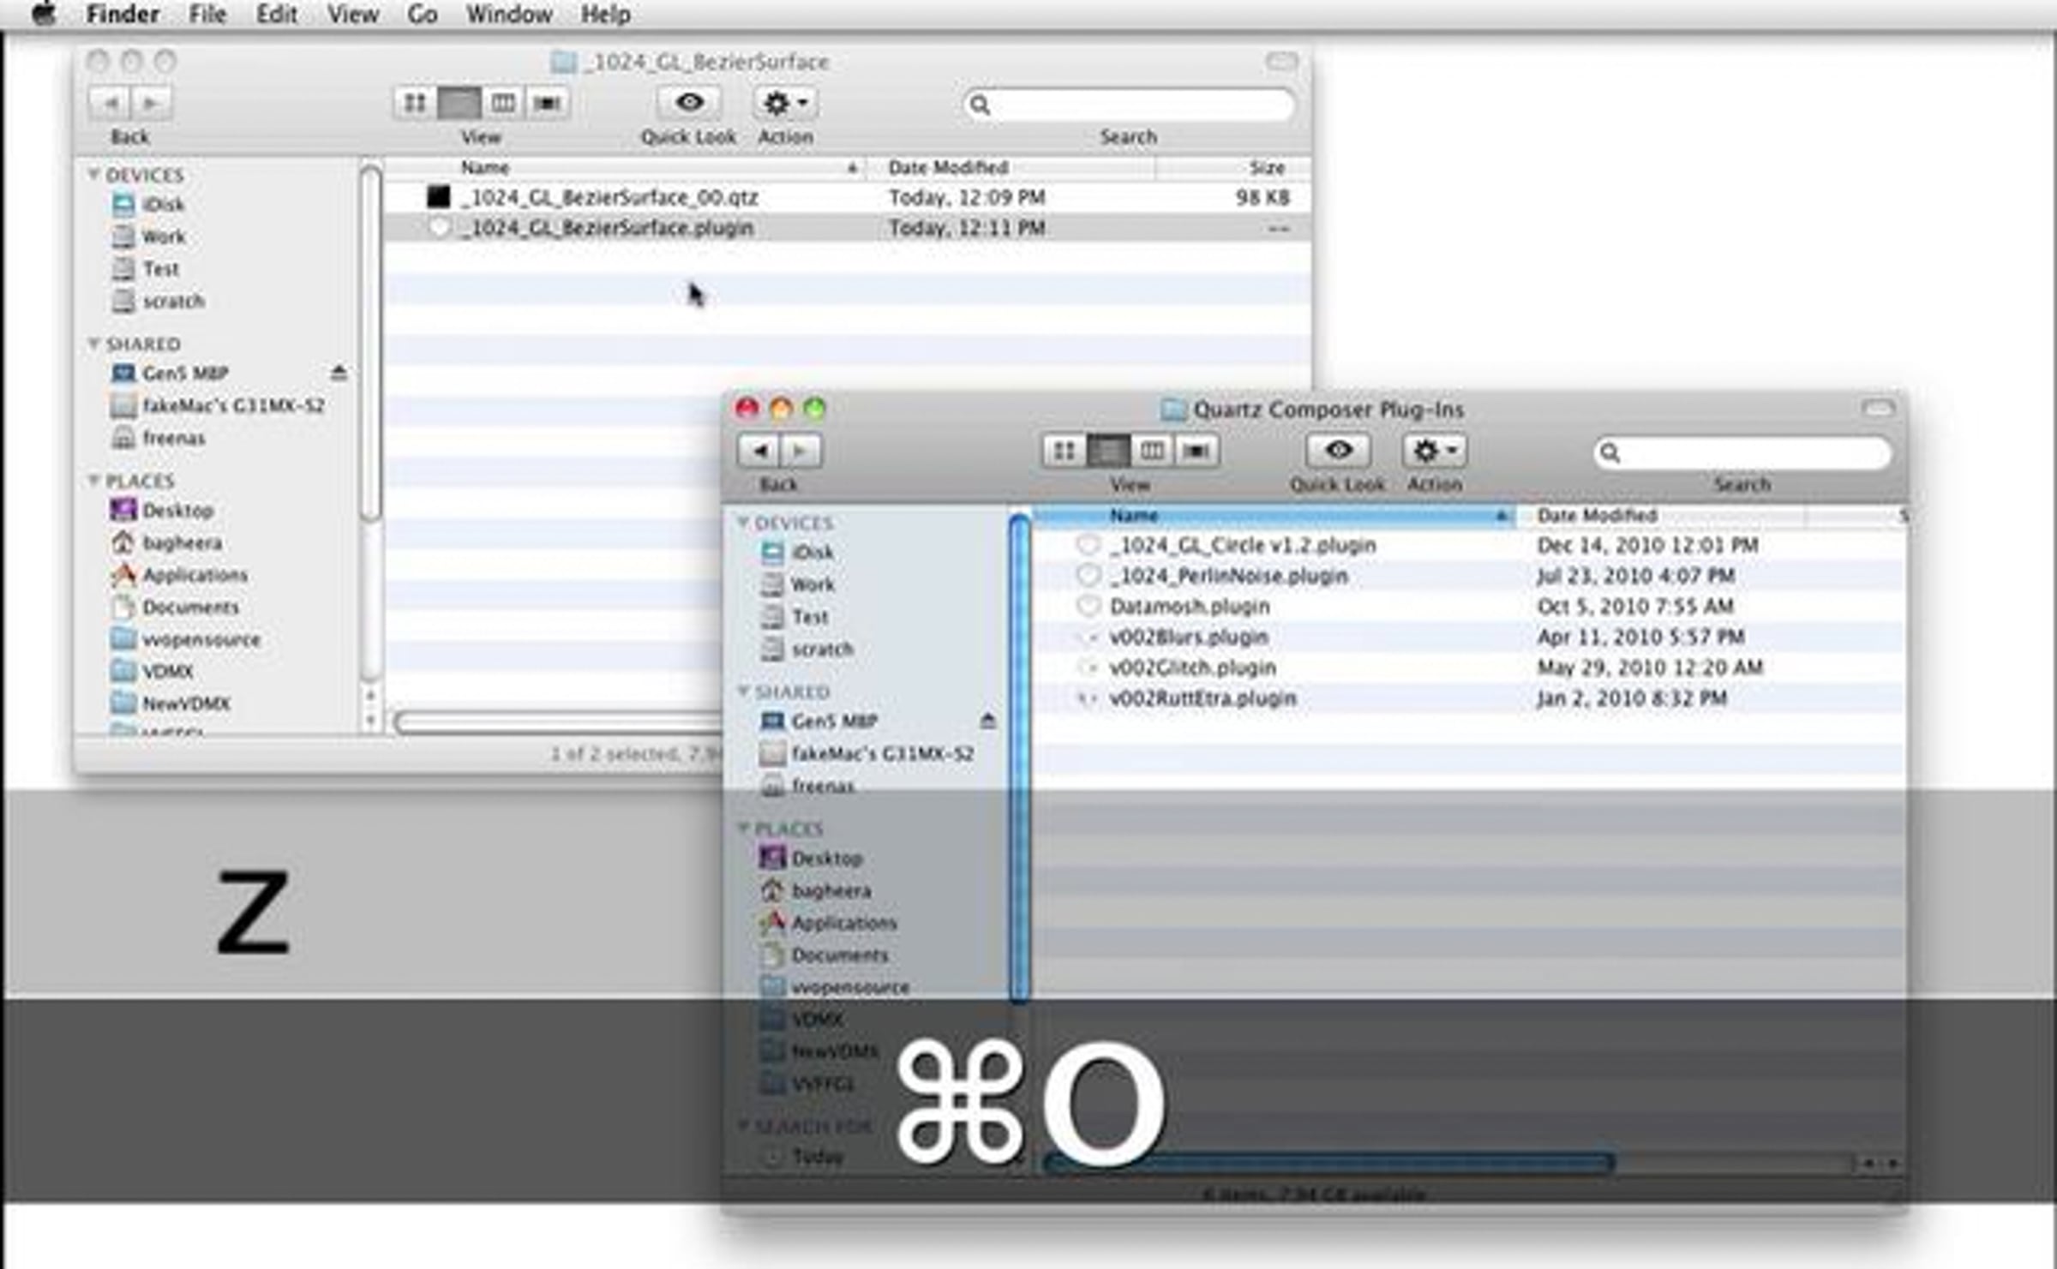
Task: Switch Quartz Composer Plug-Ins window to icon view
Action: pos(1064,451)
